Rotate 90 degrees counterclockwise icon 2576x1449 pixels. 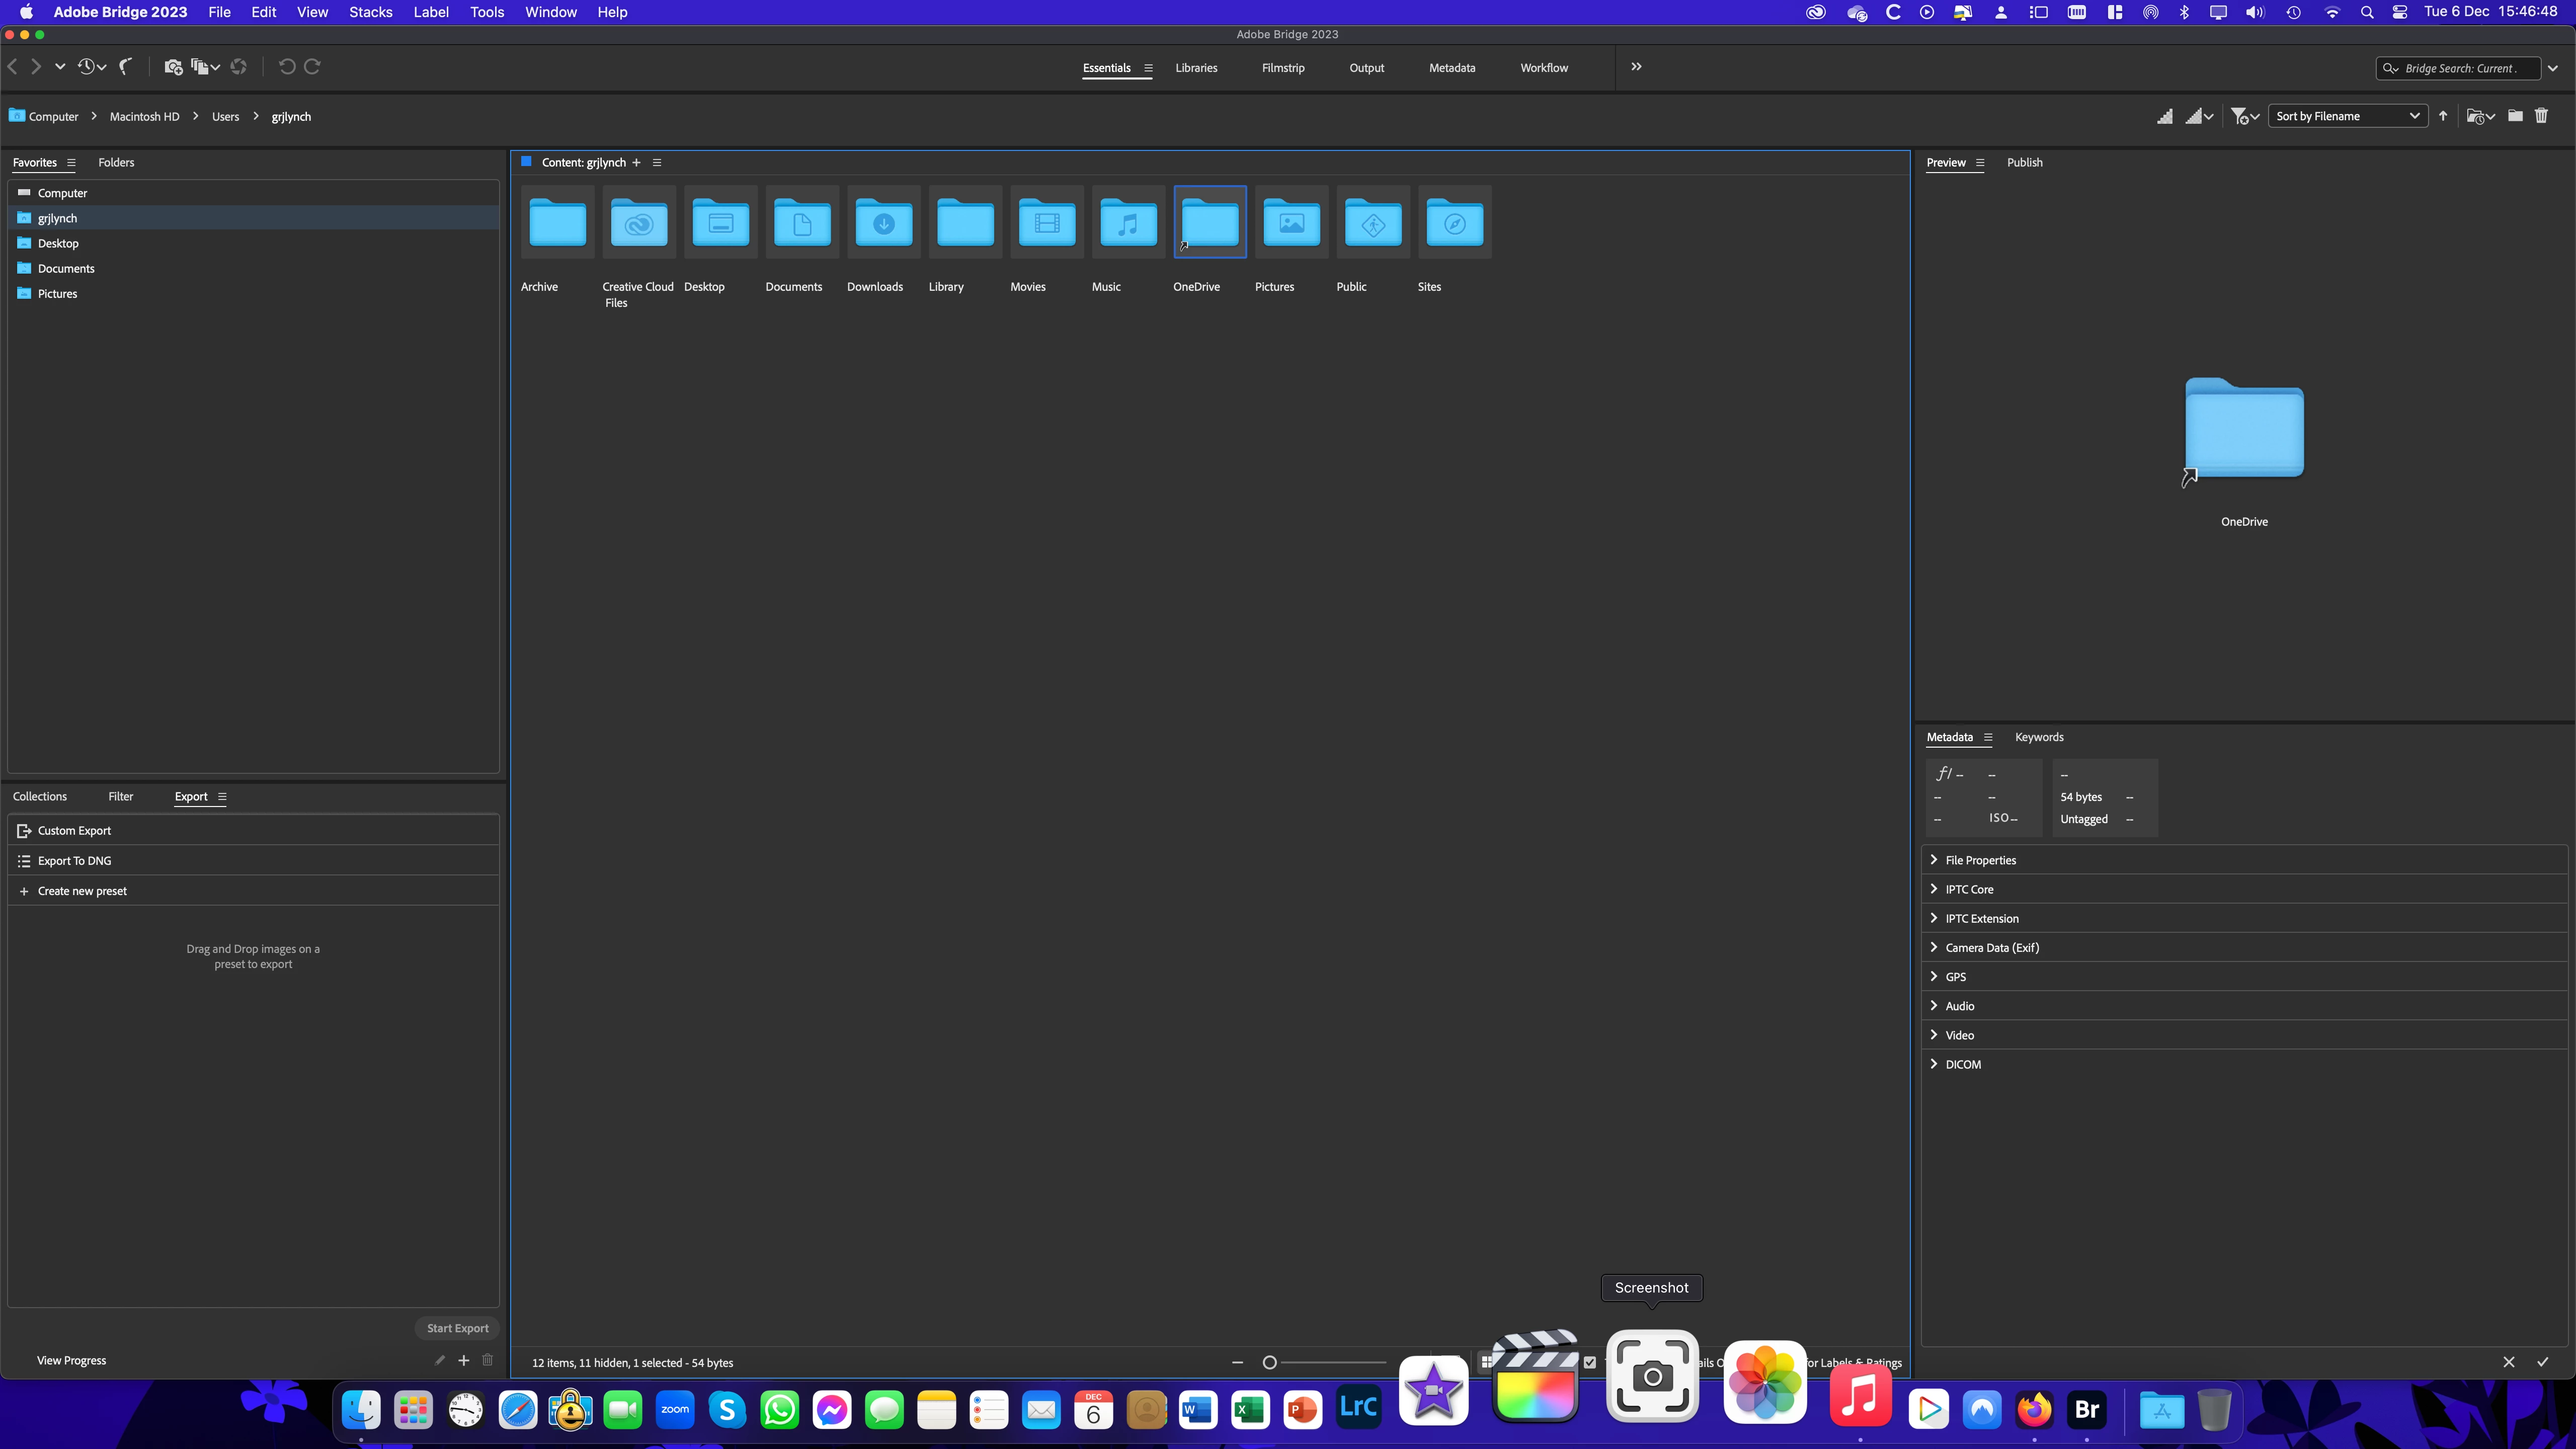point(287,67)
